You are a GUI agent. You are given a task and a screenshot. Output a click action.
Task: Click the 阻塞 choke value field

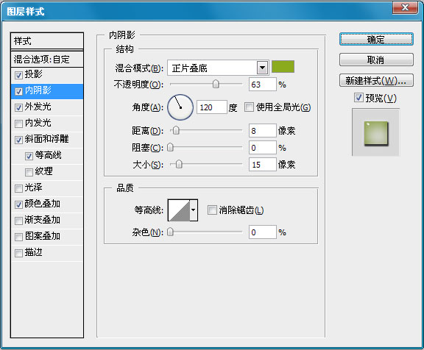263,148
